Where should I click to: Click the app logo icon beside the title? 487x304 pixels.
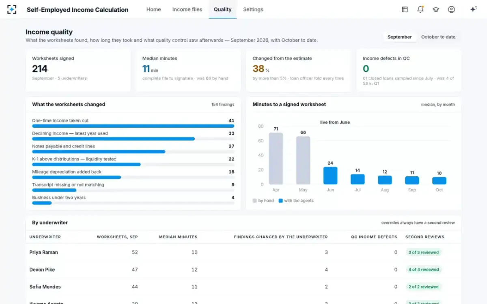(12, 9)
